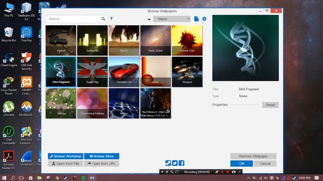323x181 pixels.
Task: Open µTorrent desktop icon
Action: (x=9, y=109)
